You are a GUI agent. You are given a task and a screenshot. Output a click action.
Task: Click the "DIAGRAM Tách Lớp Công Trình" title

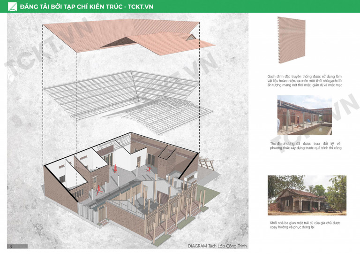(217, 246)
